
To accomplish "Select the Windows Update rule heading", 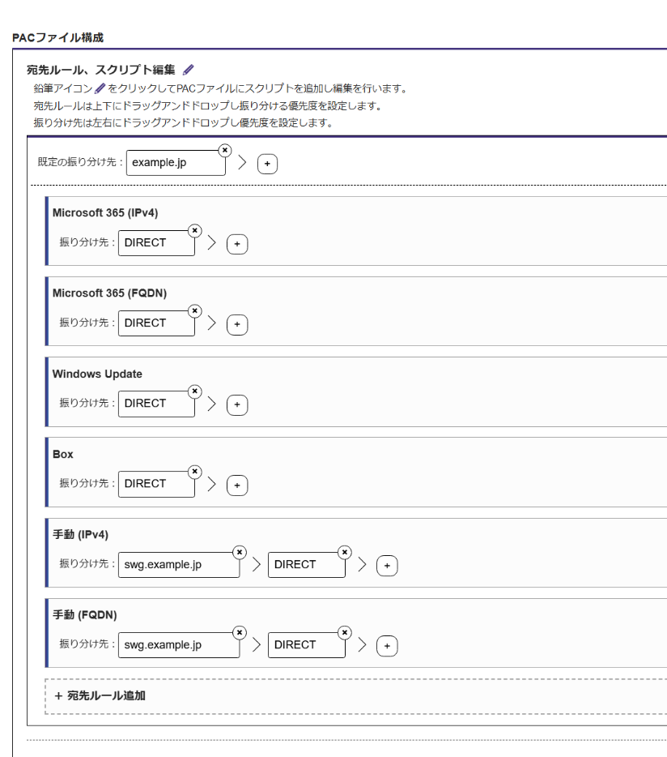I will (97, 374).
